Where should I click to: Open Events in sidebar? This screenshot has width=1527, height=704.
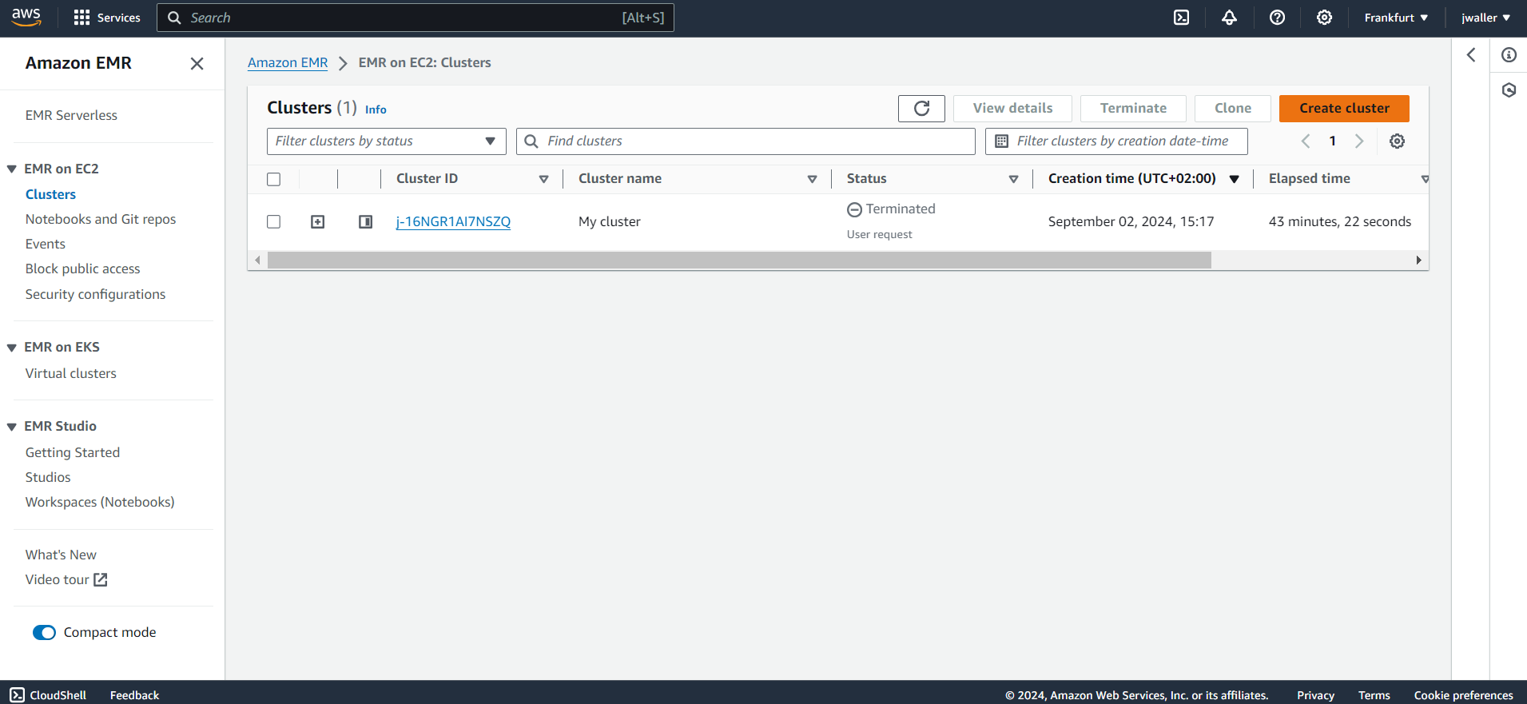coord(46,244)
